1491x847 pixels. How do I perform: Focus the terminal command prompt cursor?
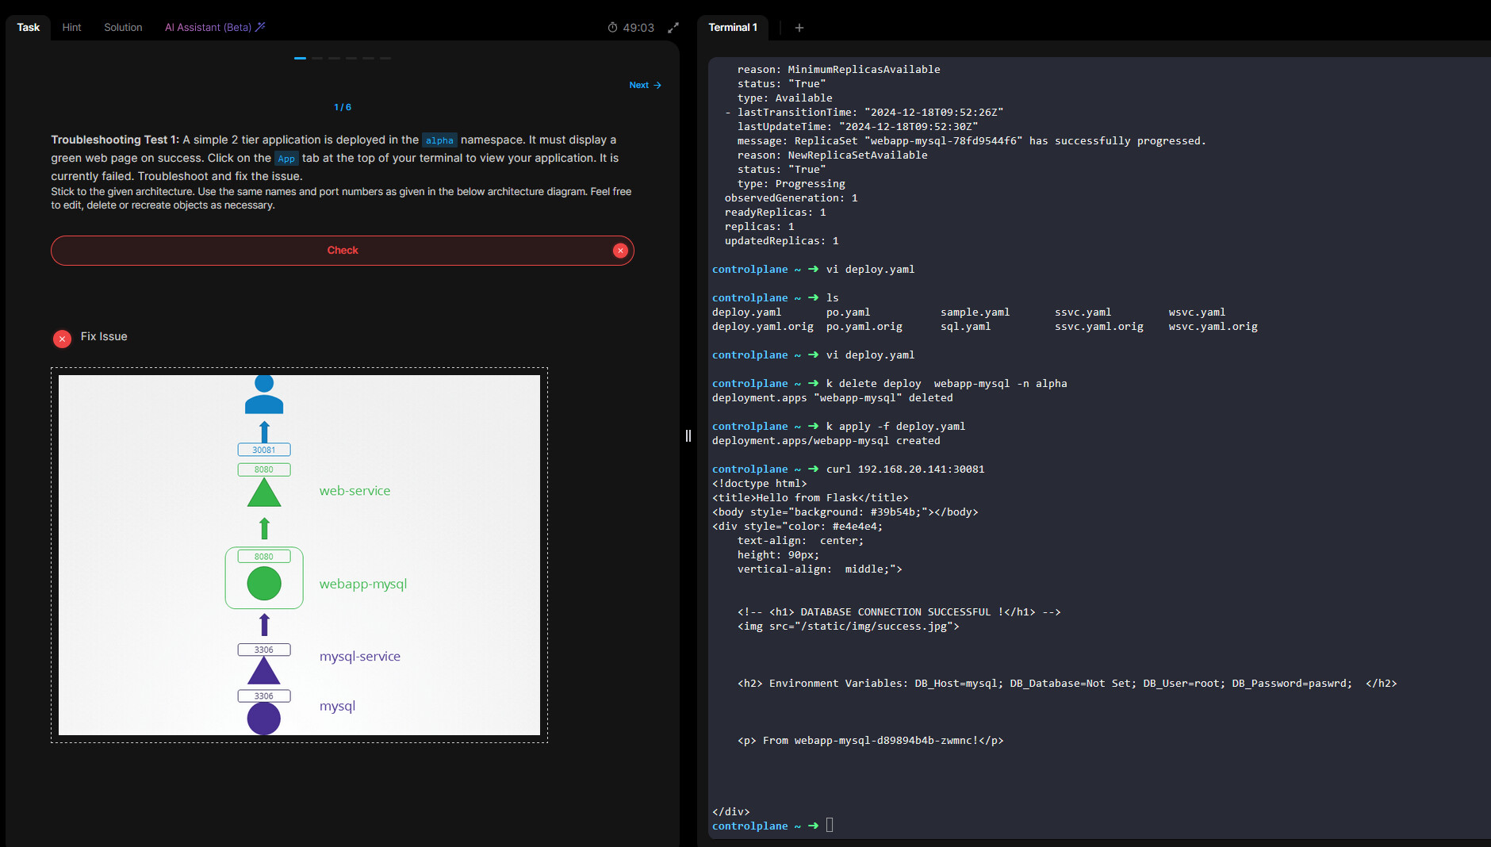830,826
